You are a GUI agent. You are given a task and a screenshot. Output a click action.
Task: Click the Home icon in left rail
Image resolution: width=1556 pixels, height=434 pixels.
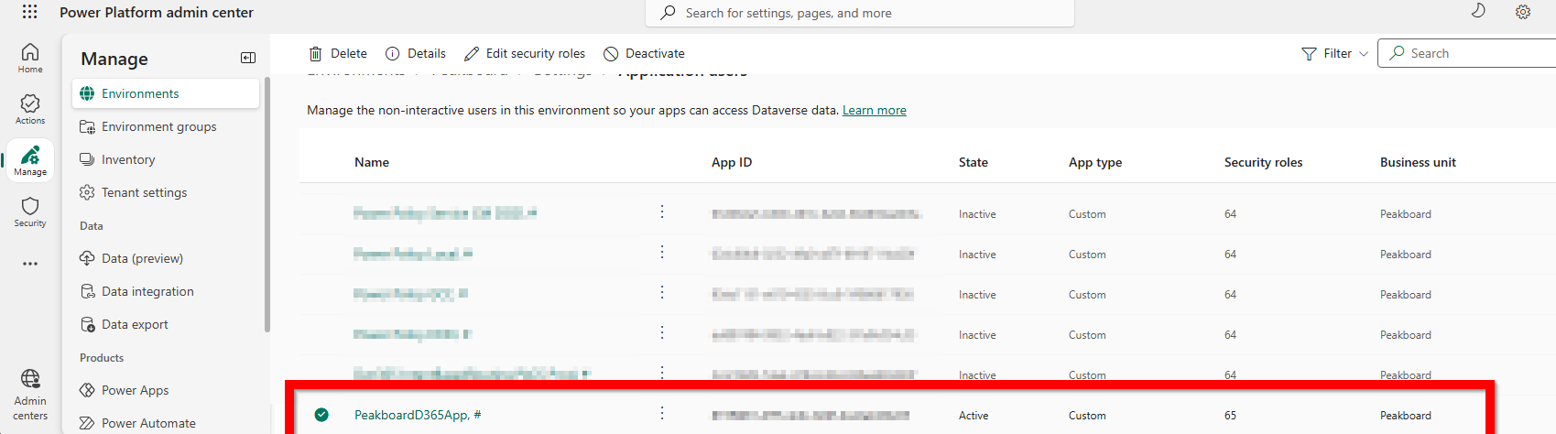click(x=30, y=57)
